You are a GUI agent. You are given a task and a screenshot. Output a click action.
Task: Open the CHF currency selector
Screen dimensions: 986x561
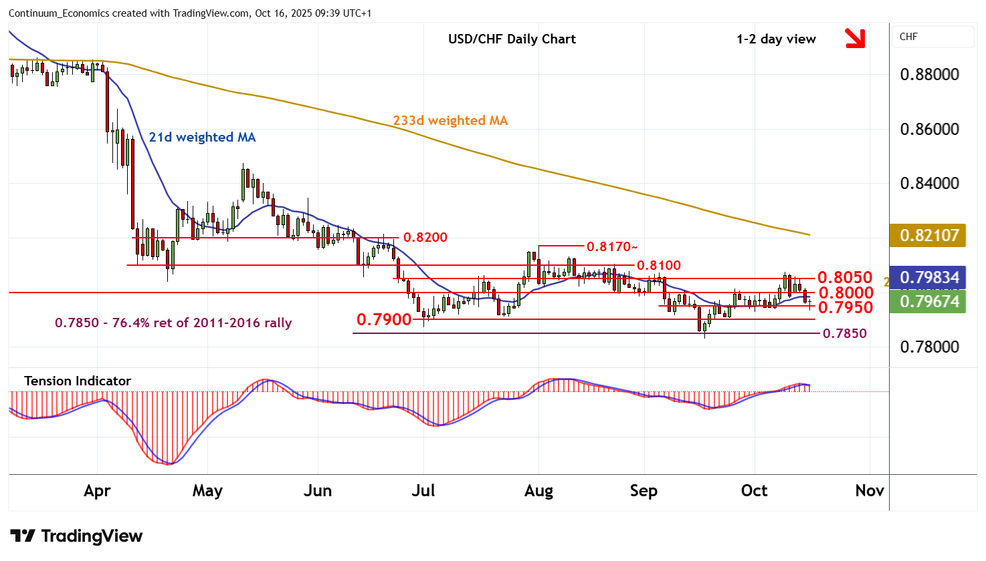(933, 37)
